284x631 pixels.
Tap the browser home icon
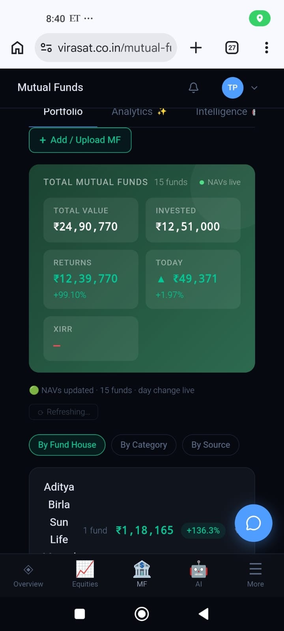[x=17, y=48]
